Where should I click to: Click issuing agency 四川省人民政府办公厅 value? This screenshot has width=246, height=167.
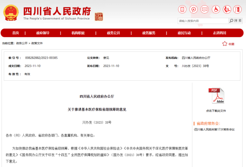coord(196,58)
